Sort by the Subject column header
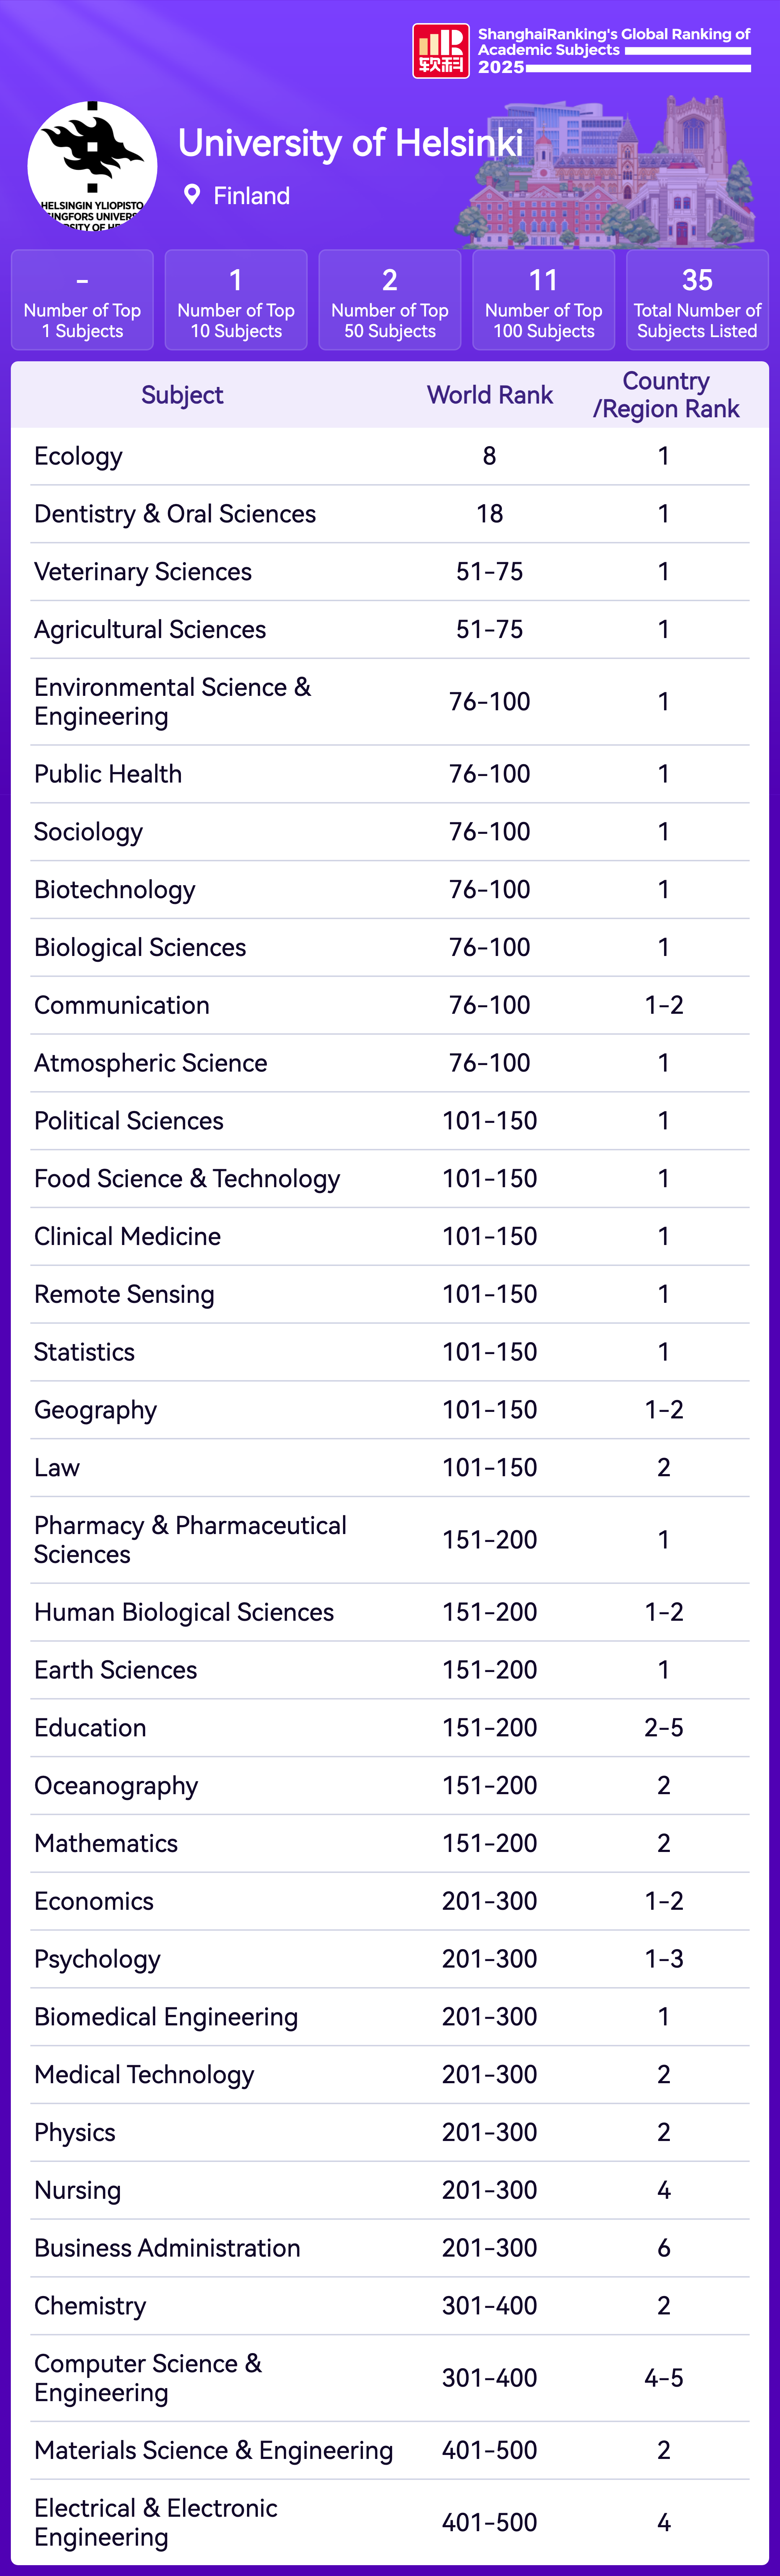Image resolution: width=780 pixels, height=2576 pixels. tap(182, 395)
